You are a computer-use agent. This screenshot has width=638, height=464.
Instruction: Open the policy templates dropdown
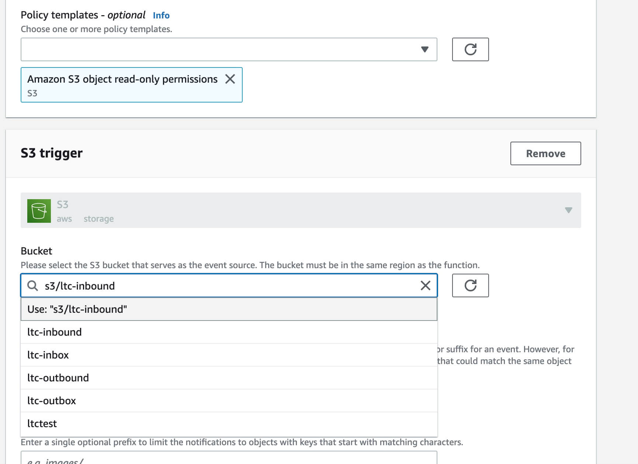[x=229, y=49]
